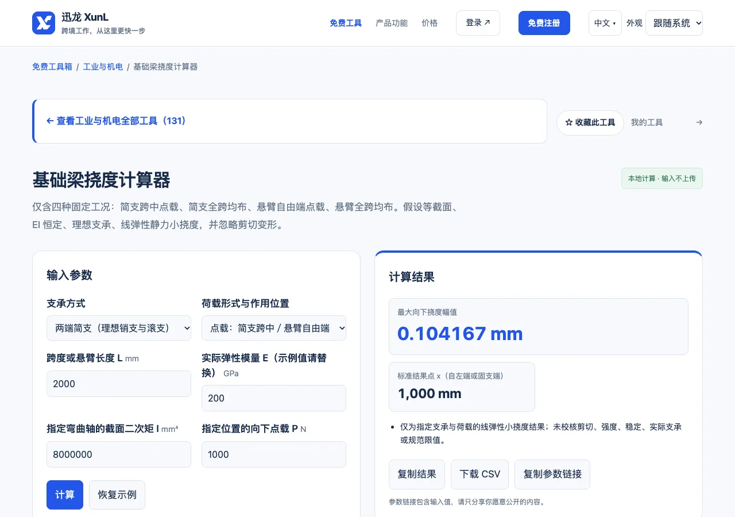Image resolution: width=735 pixels, height=517 pixels.
Task: Click the 迅龙 XunL brand name
Action: point(85,17)
